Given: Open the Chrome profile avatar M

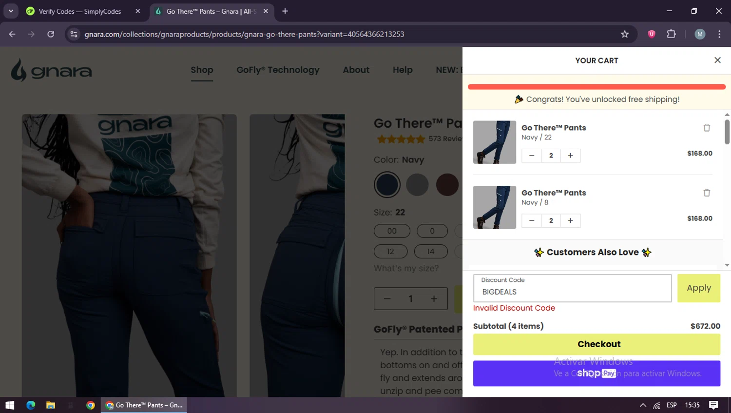Looking at the screenshot, I should (700, 34).
